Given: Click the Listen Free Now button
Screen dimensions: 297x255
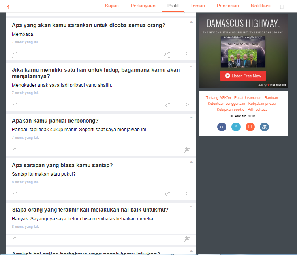Looking at the screenshot, I should tap(243, 76).
